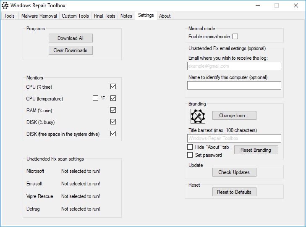This screenshot has height=227, width=306.
Task: Close the Windows Repair Toolbox window
Action: click(x=296, y=5)
